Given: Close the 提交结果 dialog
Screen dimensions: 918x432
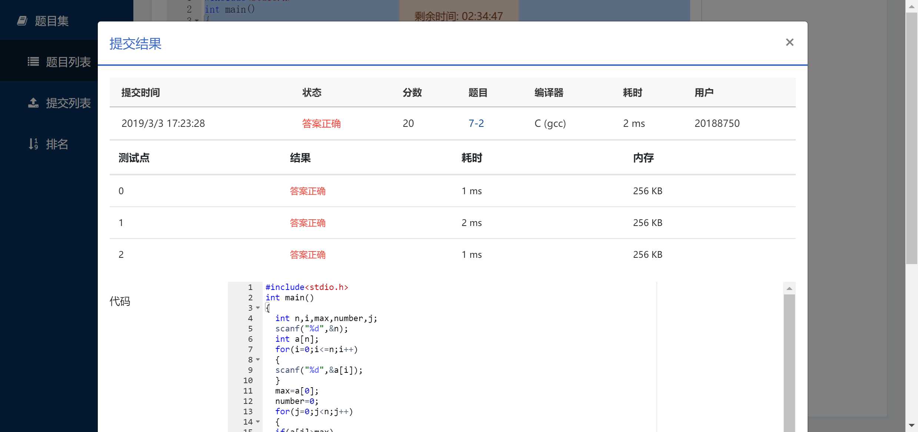Looking at the screenshot, I should (789, 43).
